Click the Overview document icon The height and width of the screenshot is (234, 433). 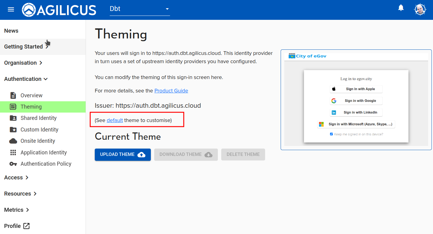coord(13,95)
